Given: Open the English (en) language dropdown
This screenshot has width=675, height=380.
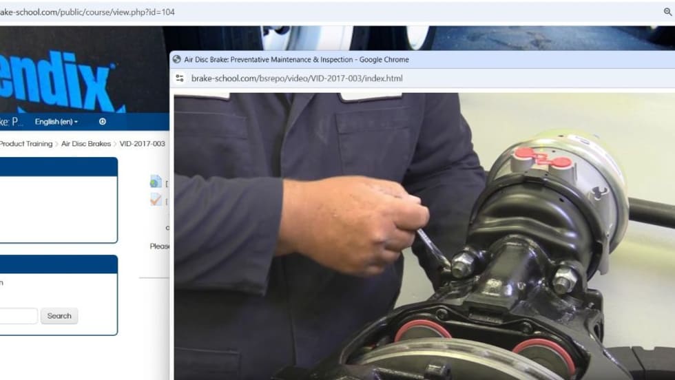Looking at the screenshot, I should pyautogui.click(x=56, y=122).
